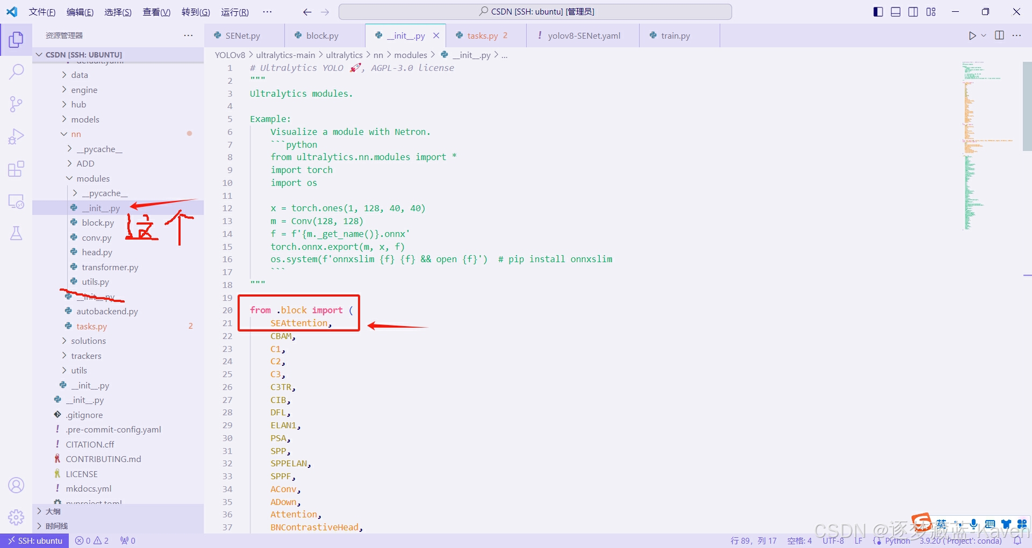Screen dimensions: 1032x548
Task: Switch to the yolov8-SENet.yaml tab
Action: (x=584, y=35)
